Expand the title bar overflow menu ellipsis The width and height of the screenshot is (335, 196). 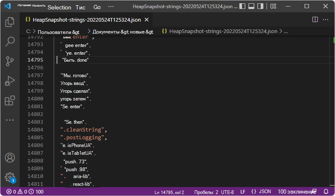tap(111, 7)
